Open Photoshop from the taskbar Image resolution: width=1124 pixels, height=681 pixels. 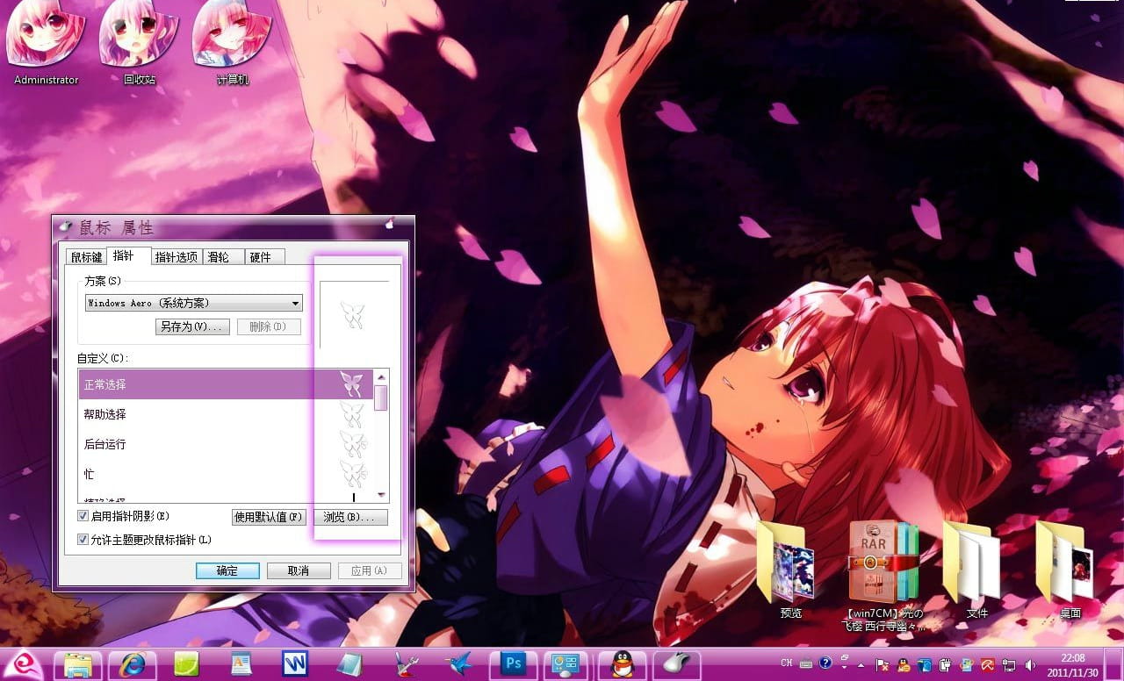pos(514,664)
